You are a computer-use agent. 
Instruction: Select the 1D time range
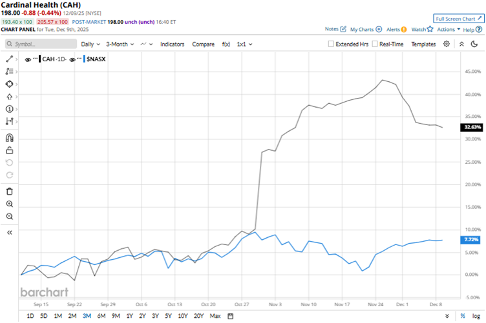click(30, 316)
